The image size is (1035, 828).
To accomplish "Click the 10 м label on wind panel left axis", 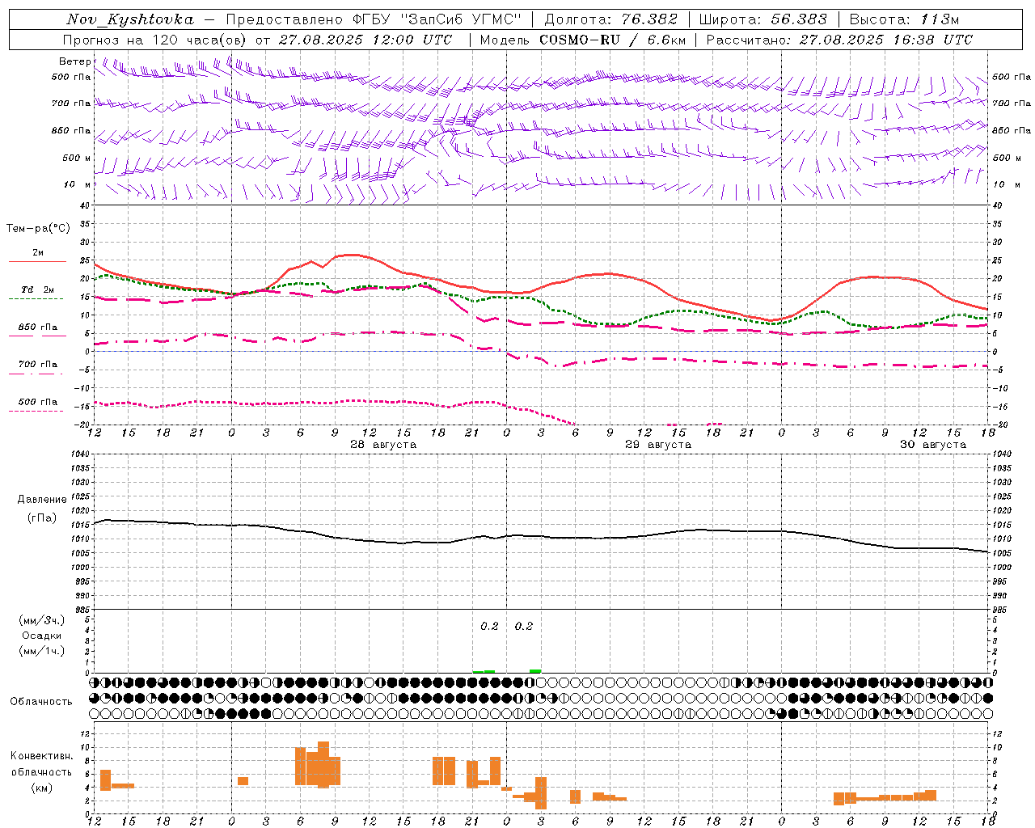I will pyautogui.click(x=77, y=184).
